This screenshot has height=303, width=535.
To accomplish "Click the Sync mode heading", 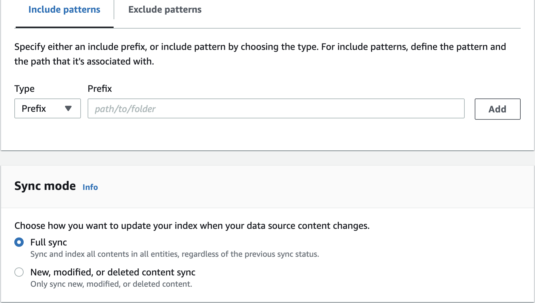I will click(45, 186).
